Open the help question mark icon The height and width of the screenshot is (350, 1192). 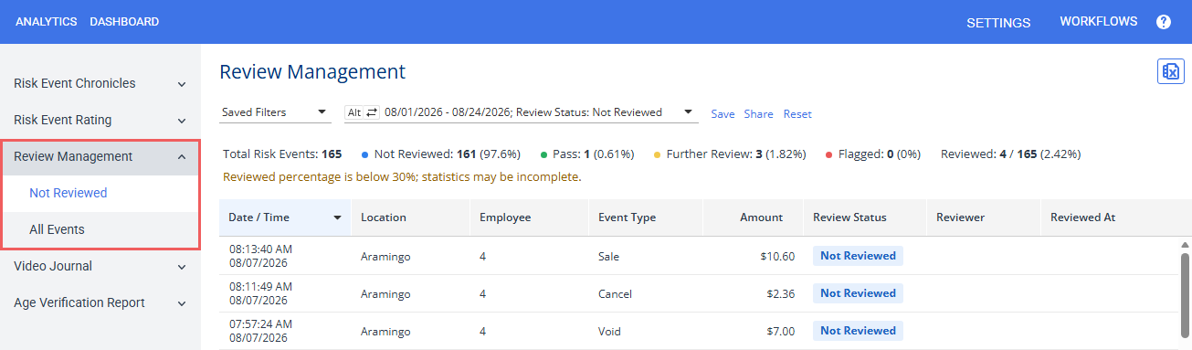[x=1164, y=22]
